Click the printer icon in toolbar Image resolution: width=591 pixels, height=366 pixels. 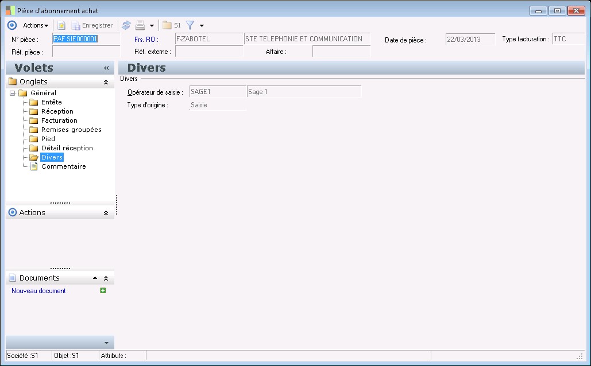pos(140,25)
